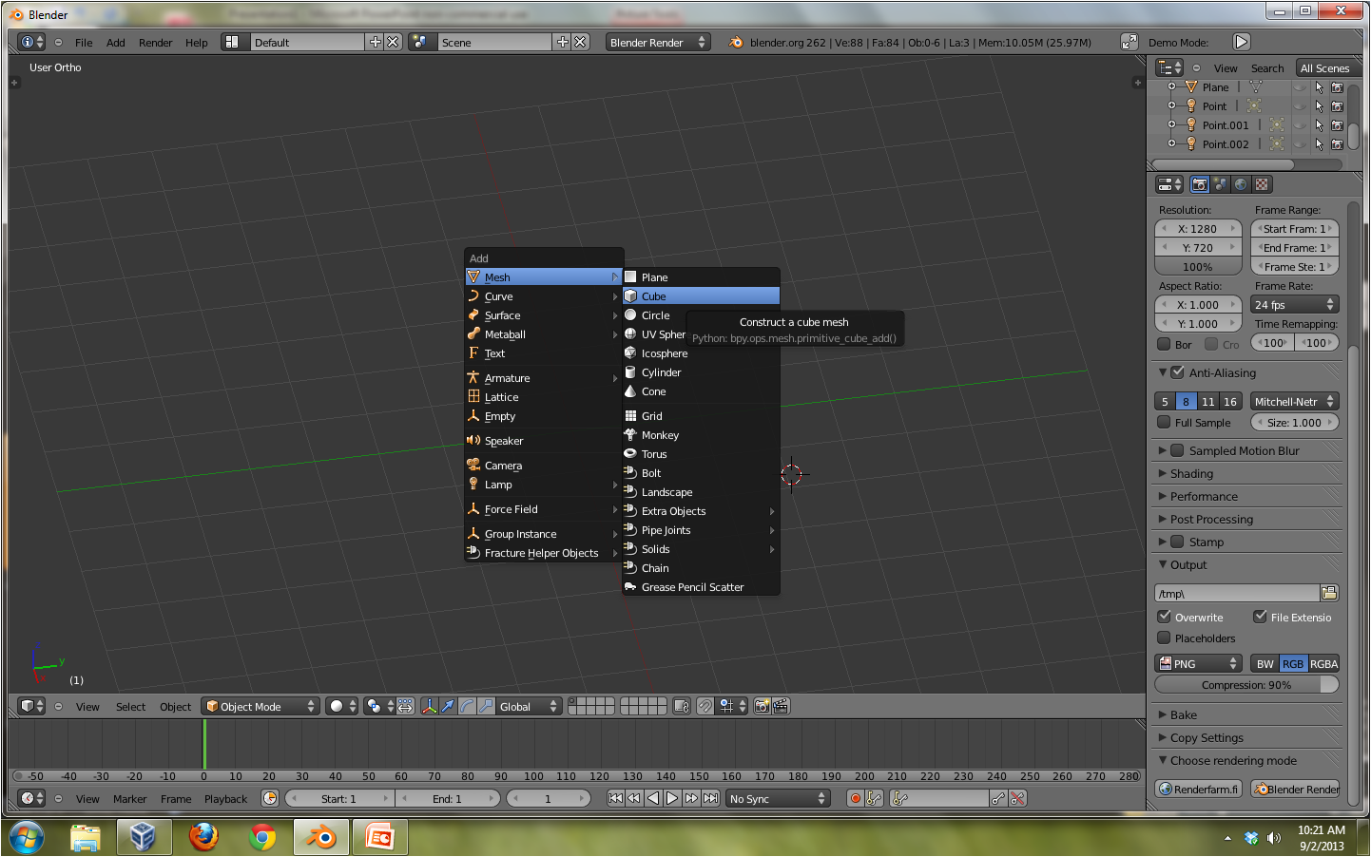Switch to the World properties globe tab

pos(1241,184)
